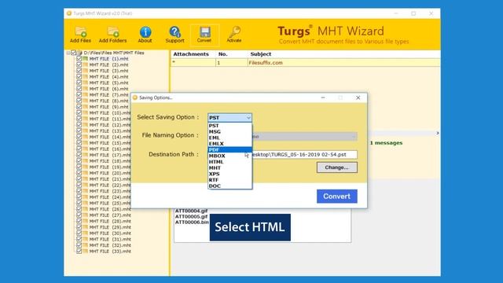The width and height of the screenshot is (503, 283).
Task: Click the drive icon of the D:\Files root node
Action: (x=79, y=53)
